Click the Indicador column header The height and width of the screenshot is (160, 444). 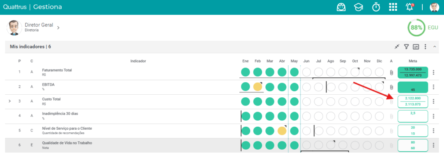click(x=138, y=61)
